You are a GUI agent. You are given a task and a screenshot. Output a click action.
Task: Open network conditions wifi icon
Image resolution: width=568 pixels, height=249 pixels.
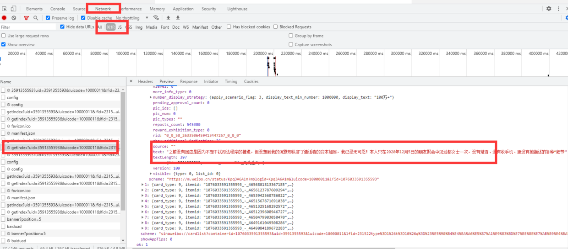tap(156, 18)
